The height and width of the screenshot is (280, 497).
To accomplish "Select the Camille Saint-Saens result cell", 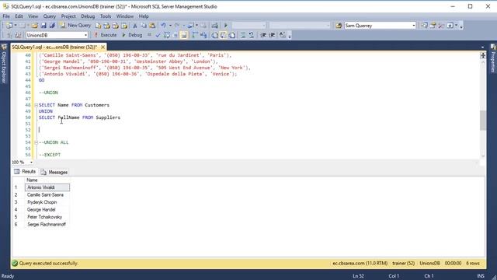I will (x=47, y=195).
